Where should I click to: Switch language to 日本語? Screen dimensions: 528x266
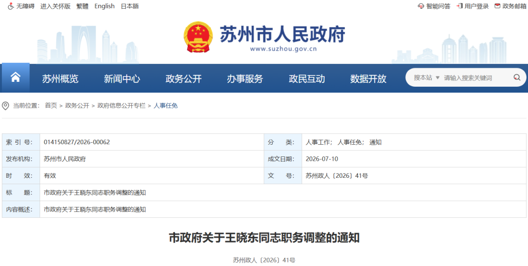pyautogui.click(x=130, y=6)
